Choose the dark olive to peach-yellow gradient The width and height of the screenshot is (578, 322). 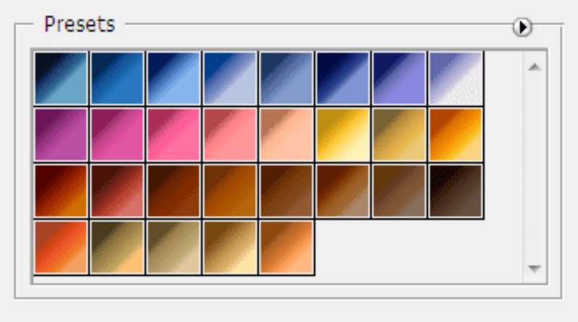pyautogui.click(x=117, y=247)
